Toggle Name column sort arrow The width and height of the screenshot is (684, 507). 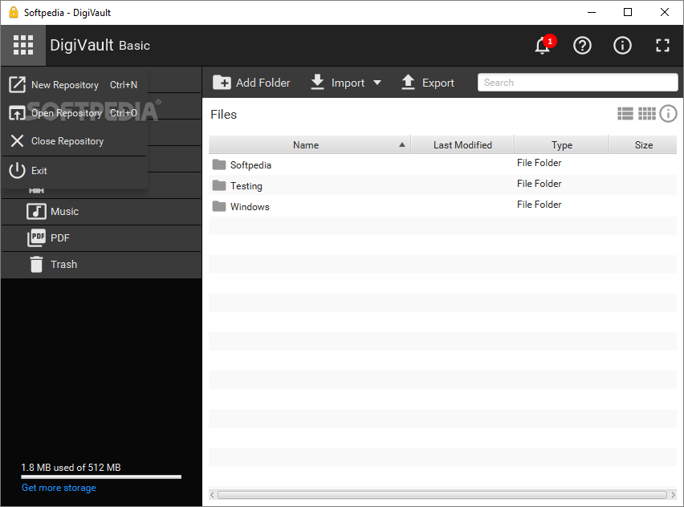coord(402,144)
